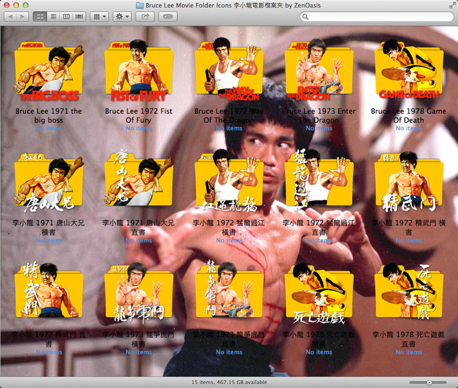This screenshot has height=388, width=458.
Task: Click 'No items' under 死亡遊戲 橫書 folder
Action: tap(319, 352)
